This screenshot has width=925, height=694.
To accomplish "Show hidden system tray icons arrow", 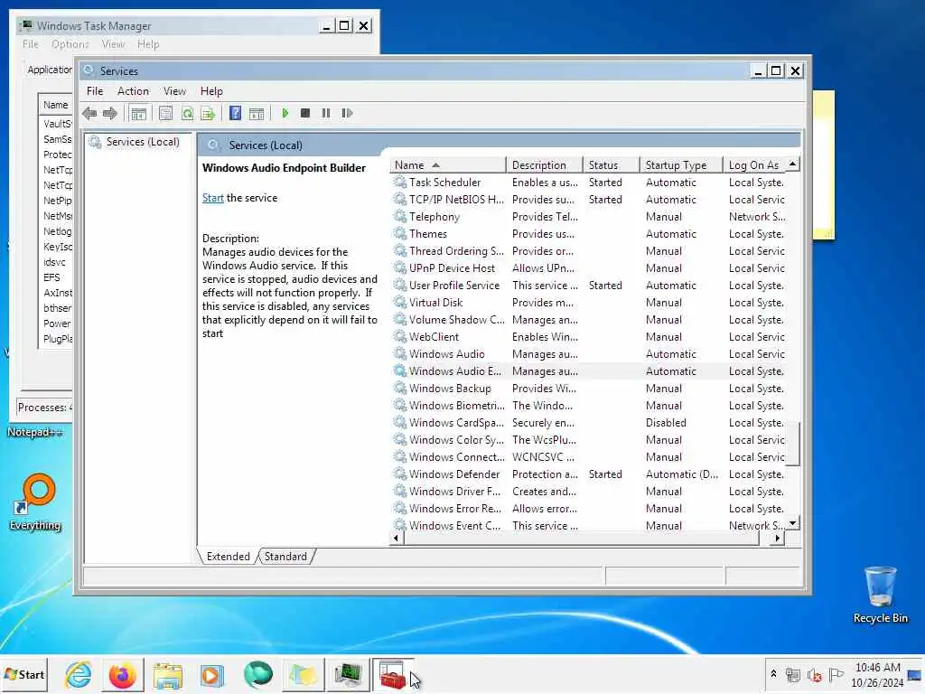I will coord(773,673).
